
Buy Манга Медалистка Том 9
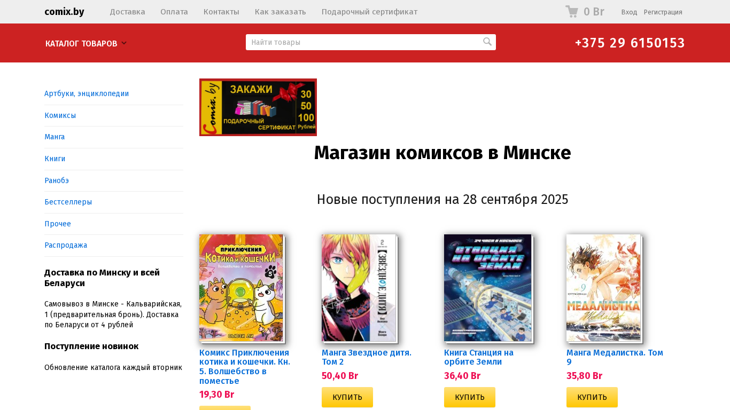592,397
